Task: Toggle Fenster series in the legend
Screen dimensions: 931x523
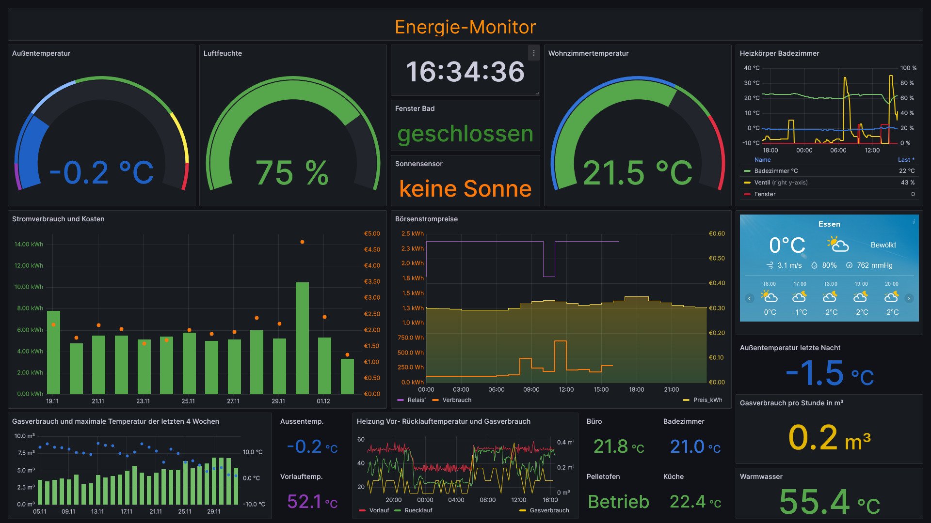Action: tap(765, 194)
